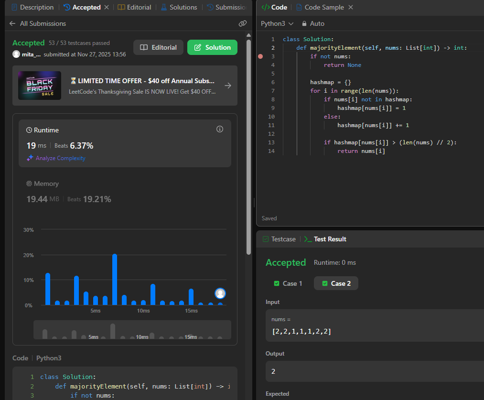Click the Testcase checkbox icon
The image size is (484, 400).
(x=266, y=239)
